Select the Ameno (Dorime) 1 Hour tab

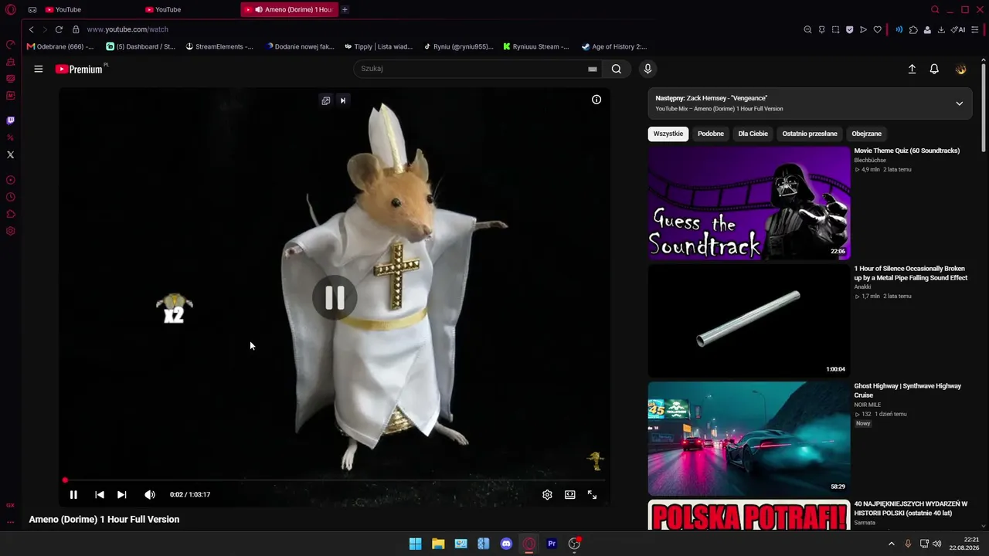290,9
